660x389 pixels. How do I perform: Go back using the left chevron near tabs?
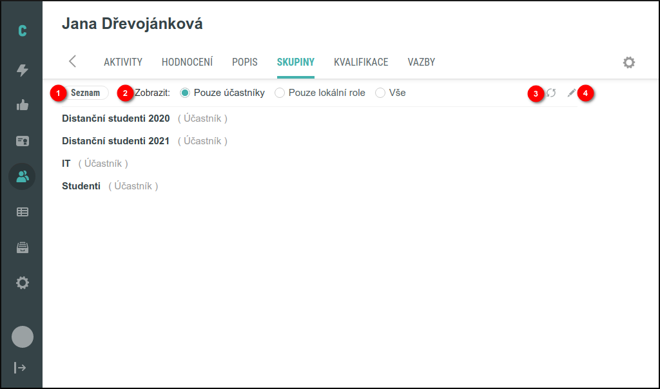(72, 62)
